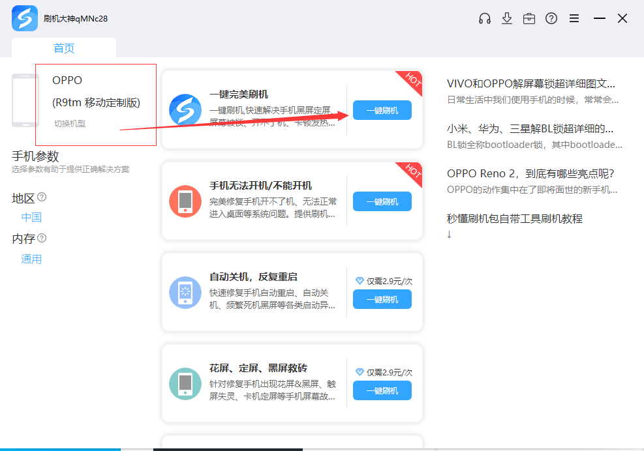
Task: Click 一键刷机 button for 手机无法开机/不能开机
Action: tap(382, 201)
